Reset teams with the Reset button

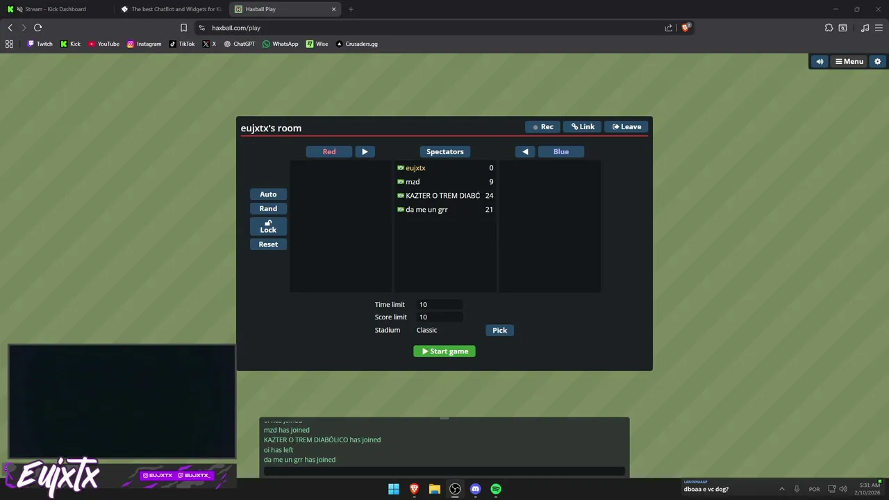(x=268, y=244)
